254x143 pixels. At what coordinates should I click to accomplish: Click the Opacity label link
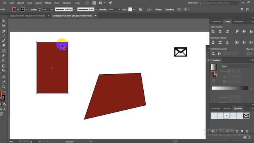pos(103,10)
